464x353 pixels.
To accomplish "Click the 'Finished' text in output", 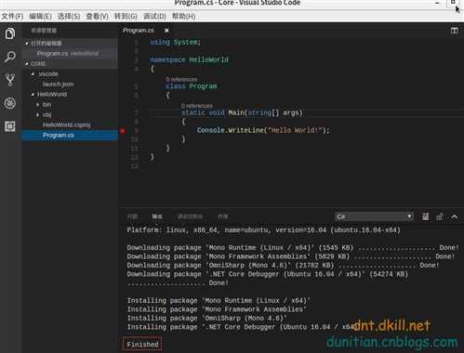I will [x=142, y=345].
